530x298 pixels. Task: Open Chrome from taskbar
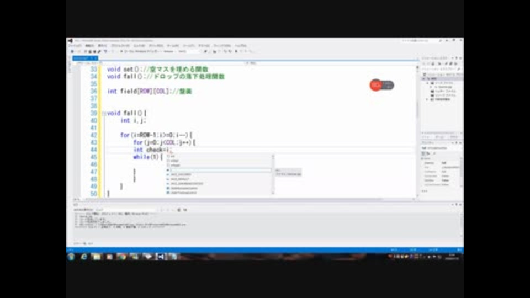[x=122, y=257]
